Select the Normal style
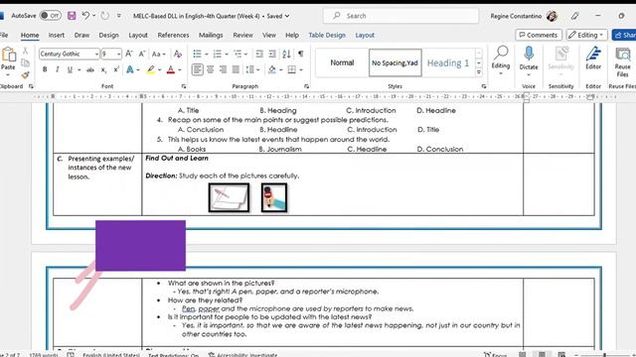This screenshot has height=357, width=636. [x=342, y=62]
